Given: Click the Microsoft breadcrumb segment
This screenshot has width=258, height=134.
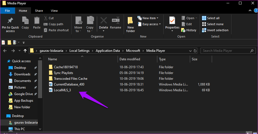Looking at the screenshot, I should (133, 51).
